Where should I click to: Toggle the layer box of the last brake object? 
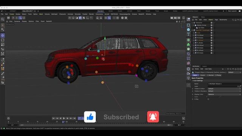pyautogui.click(x=211, y=53)
